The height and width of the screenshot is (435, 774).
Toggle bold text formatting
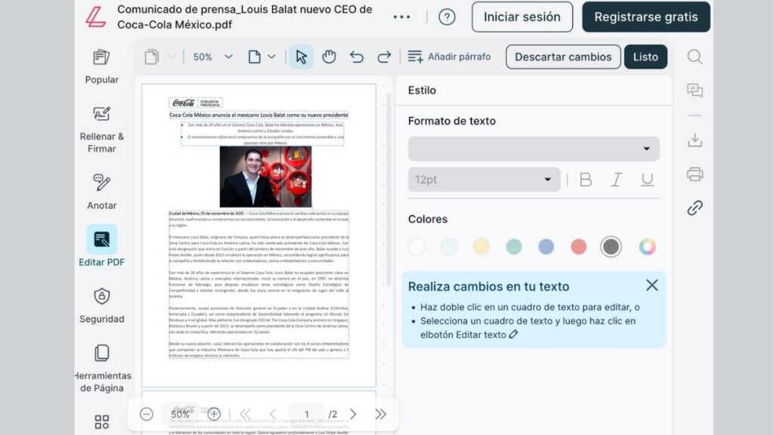(x=584, y=179)
